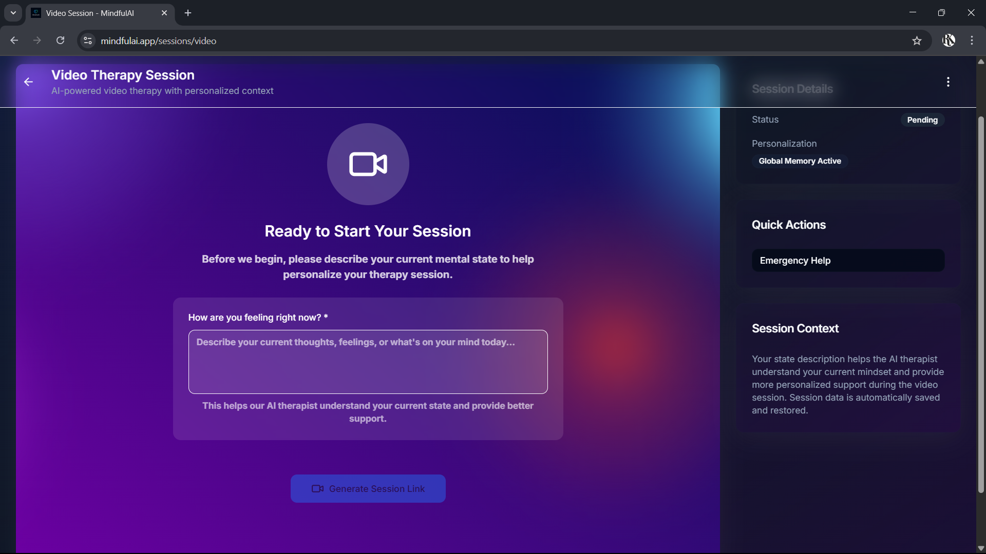View site information icon in address bar

[x=88, y=41]
